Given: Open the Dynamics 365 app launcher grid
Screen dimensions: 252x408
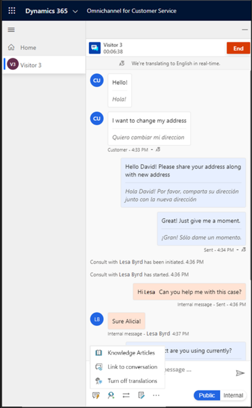Looking at the screenshot, I should pyautogui.click(x=12, y=11).
